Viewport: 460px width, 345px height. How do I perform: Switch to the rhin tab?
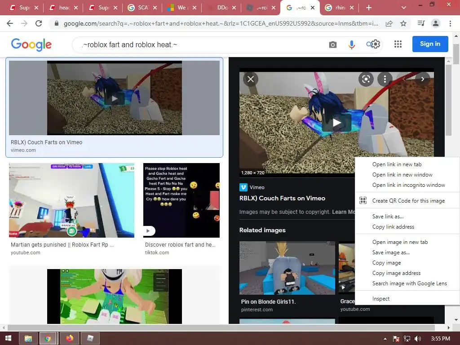[339, 8]
